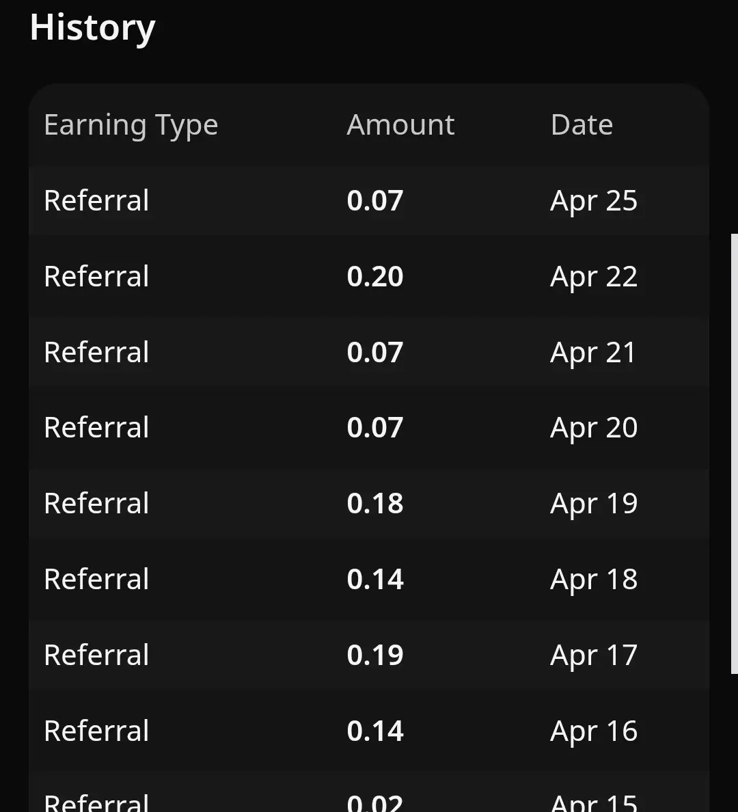Screen dimensions: 738x812
Task: Click the Apr 18 date cell
Action: [593, 580]
